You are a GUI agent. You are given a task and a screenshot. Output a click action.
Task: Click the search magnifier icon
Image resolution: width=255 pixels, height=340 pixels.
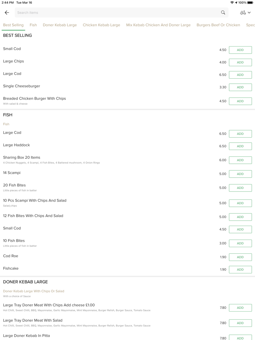pos(223,13)
